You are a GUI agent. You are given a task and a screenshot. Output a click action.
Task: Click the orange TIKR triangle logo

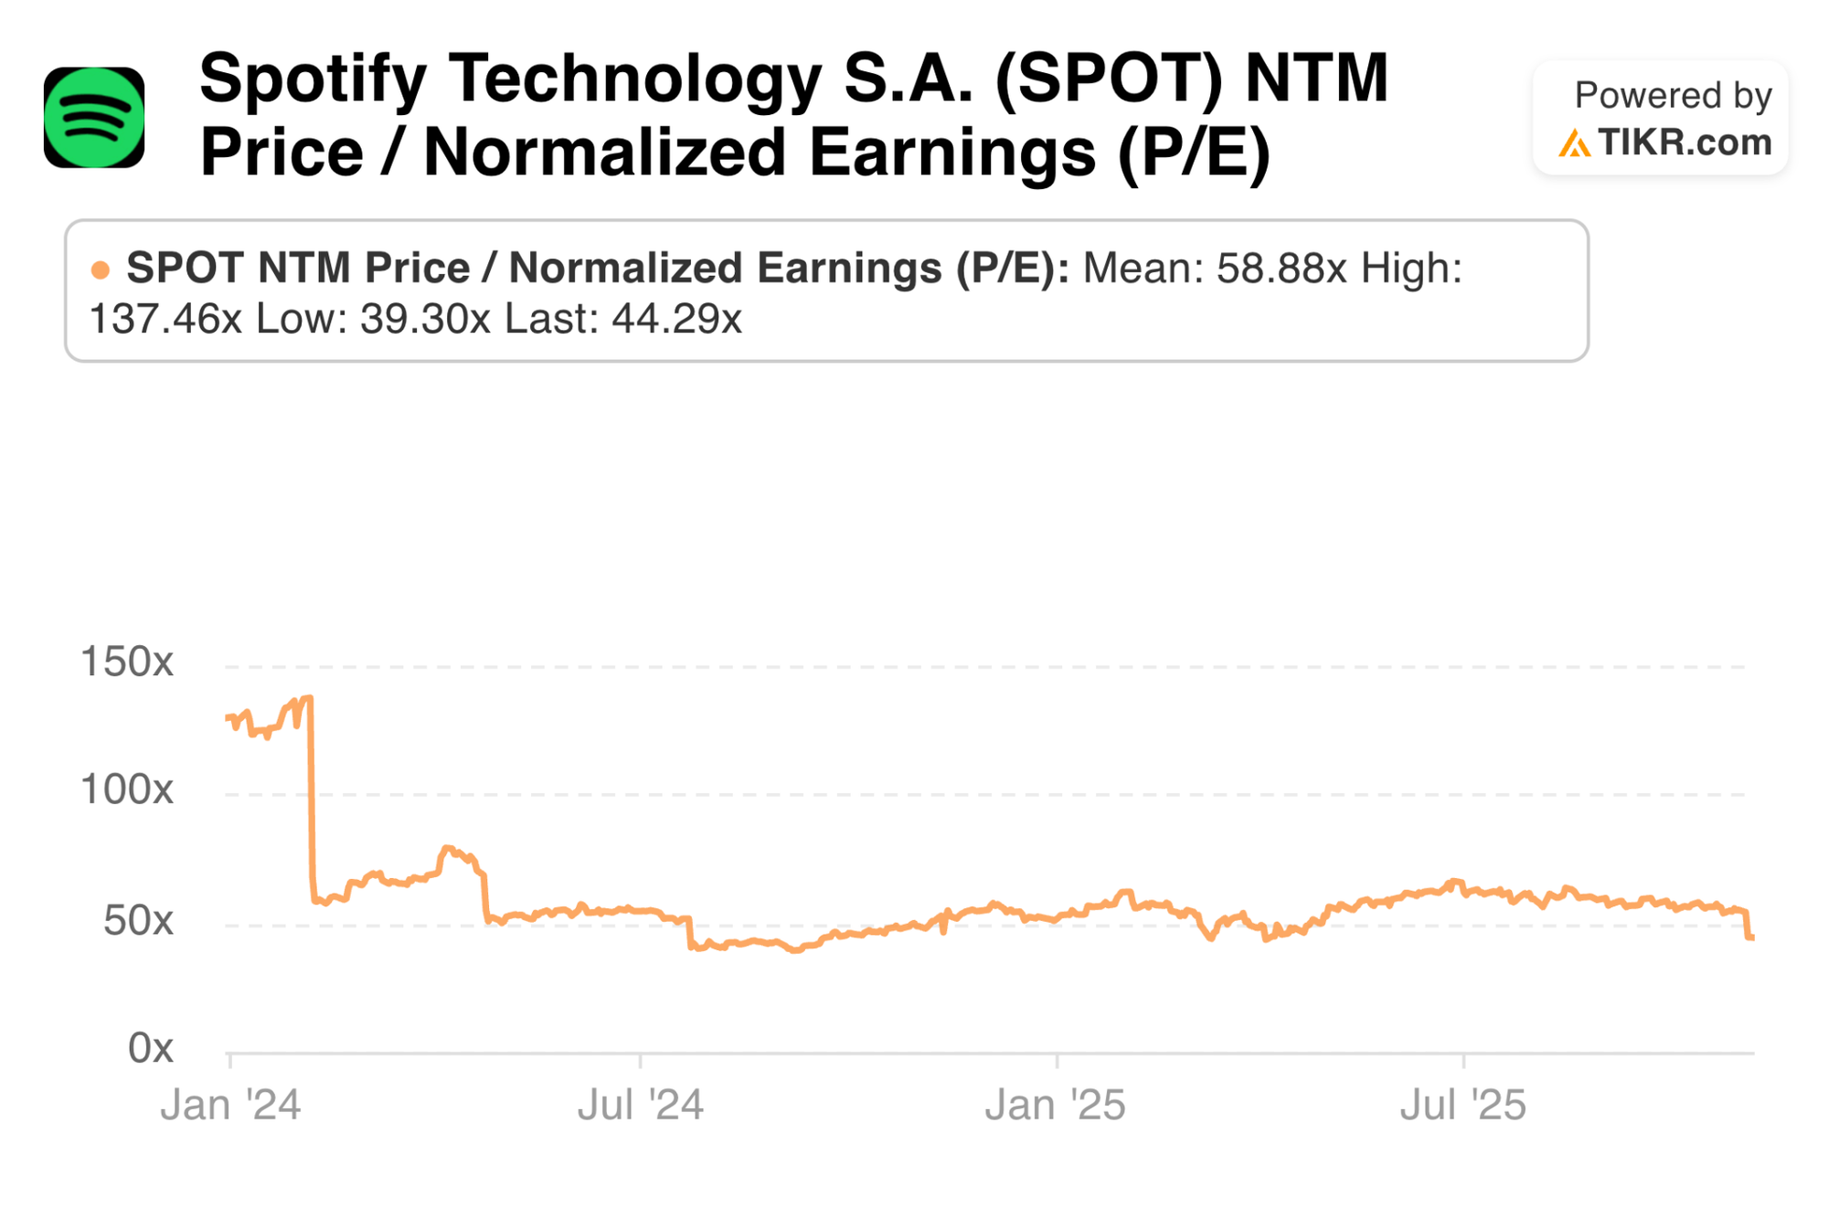1574,143
